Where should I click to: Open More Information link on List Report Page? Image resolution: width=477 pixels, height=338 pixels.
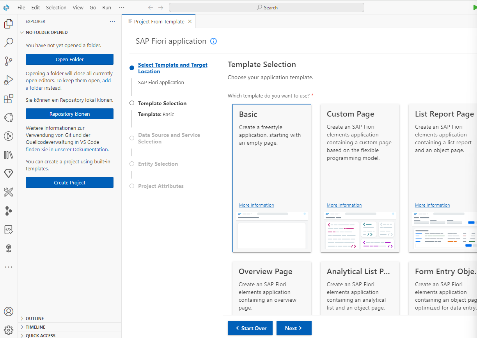(432, 205)
